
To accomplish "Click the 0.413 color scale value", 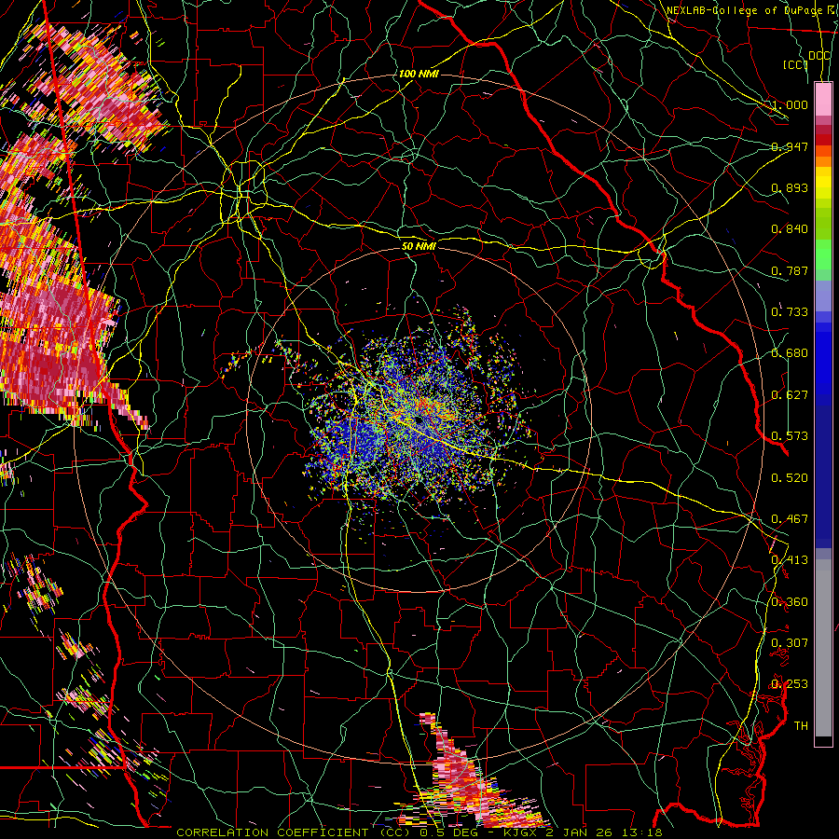I will coord(790,560).
